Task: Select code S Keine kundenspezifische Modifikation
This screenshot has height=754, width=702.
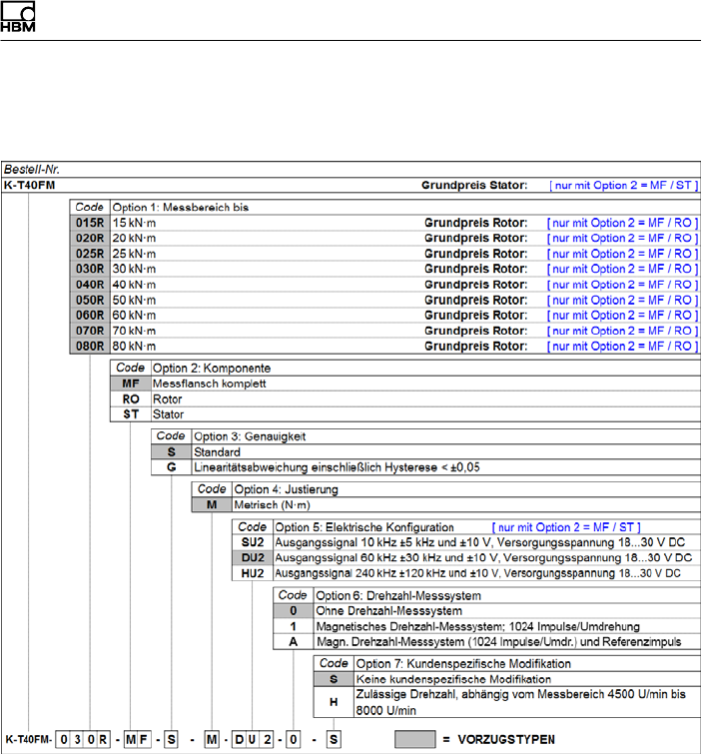Action: [x=334, y=679]
